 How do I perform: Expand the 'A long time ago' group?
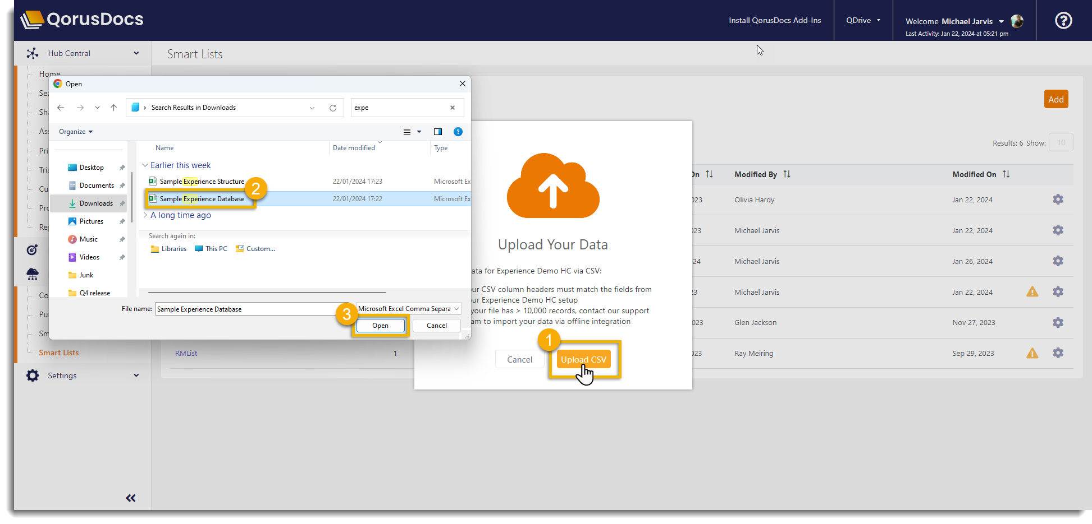pos(146,215)
